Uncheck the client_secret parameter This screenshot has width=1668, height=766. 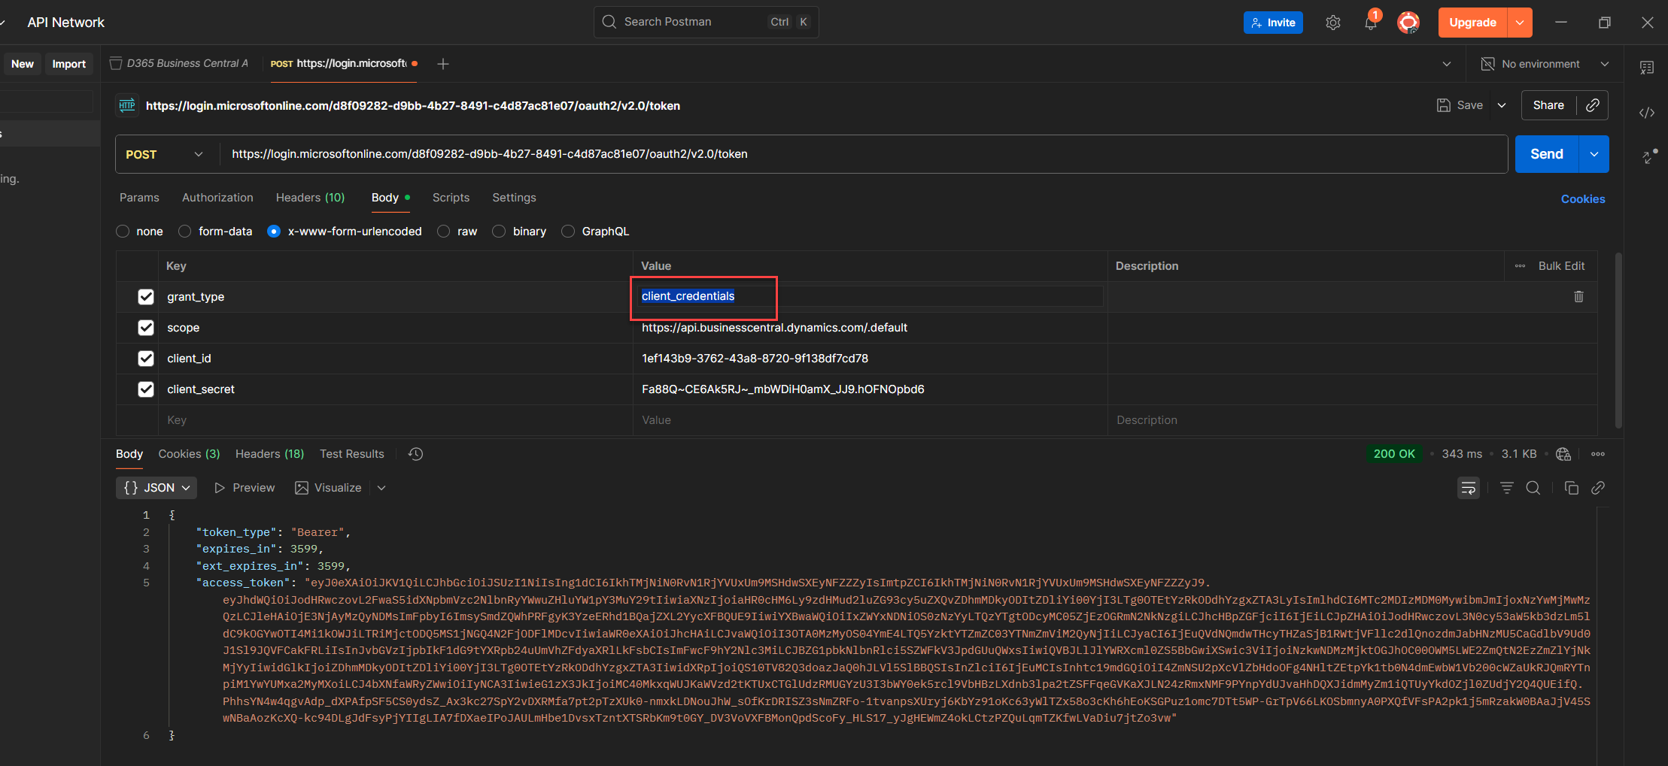(146, 389)
